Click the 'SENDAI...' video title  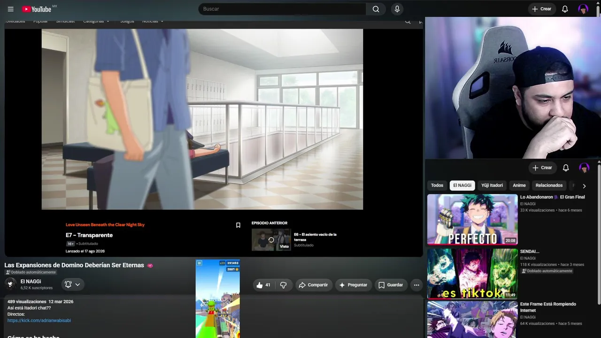[530, 252]
